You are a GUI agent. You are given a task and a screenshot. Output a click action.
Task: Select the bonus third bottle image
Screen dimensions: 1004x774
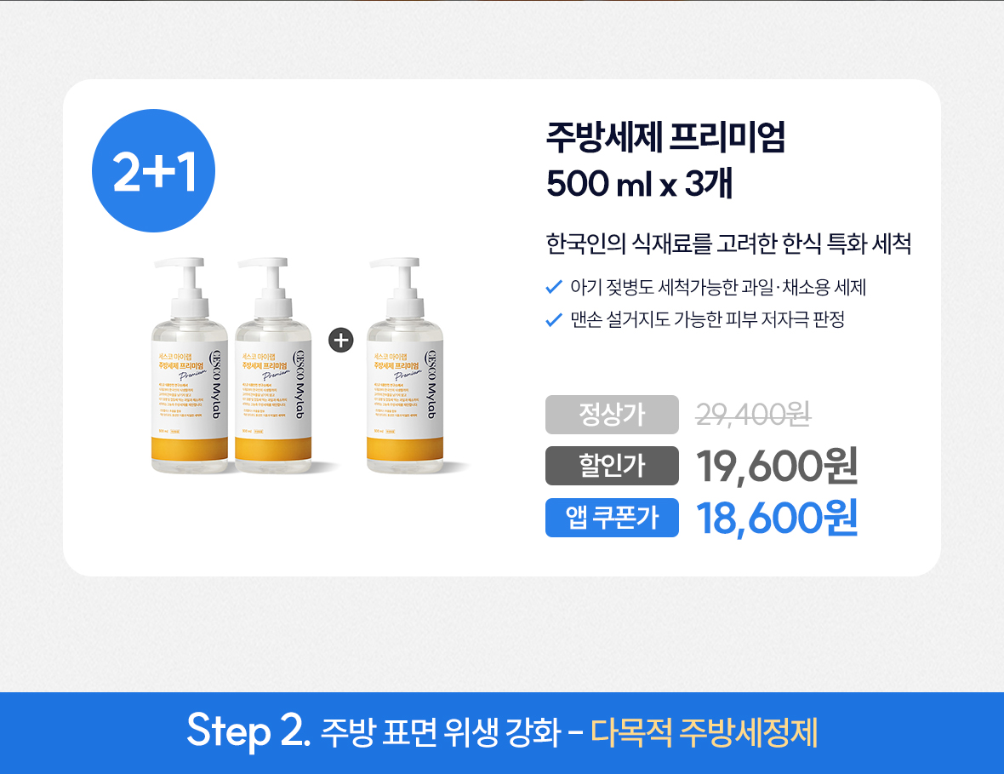405,365
